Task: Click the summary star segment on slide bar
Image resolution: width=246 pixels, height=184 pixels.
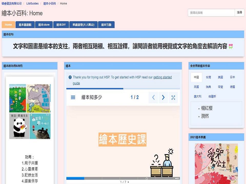Action: coord(177,178)
